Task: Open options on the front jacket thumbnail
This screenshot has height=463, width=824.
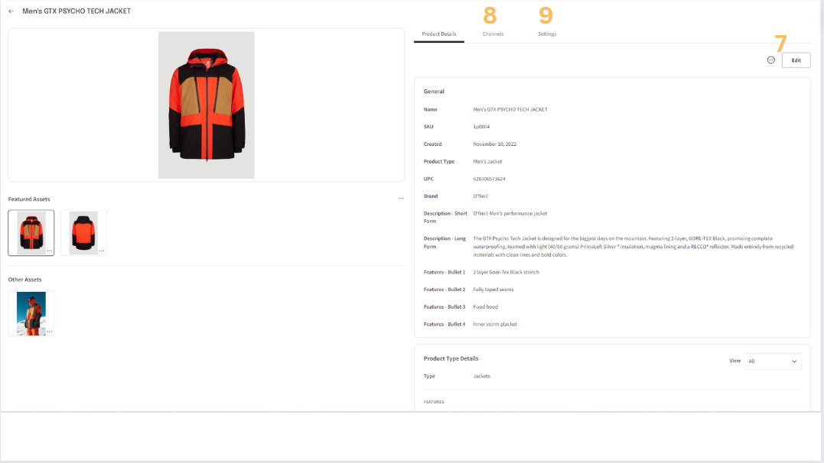Action: pos(50,251)
